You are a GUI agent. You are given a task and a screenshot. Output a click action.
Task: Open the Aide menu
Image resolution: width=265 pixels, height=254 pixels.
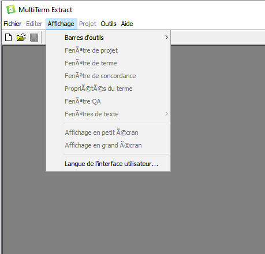click(x=127, y=24)
